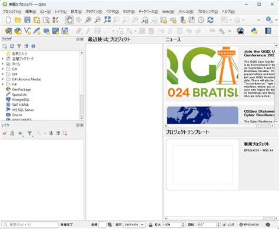Open the Help (ヘルプ) menu

click(228, 12)
